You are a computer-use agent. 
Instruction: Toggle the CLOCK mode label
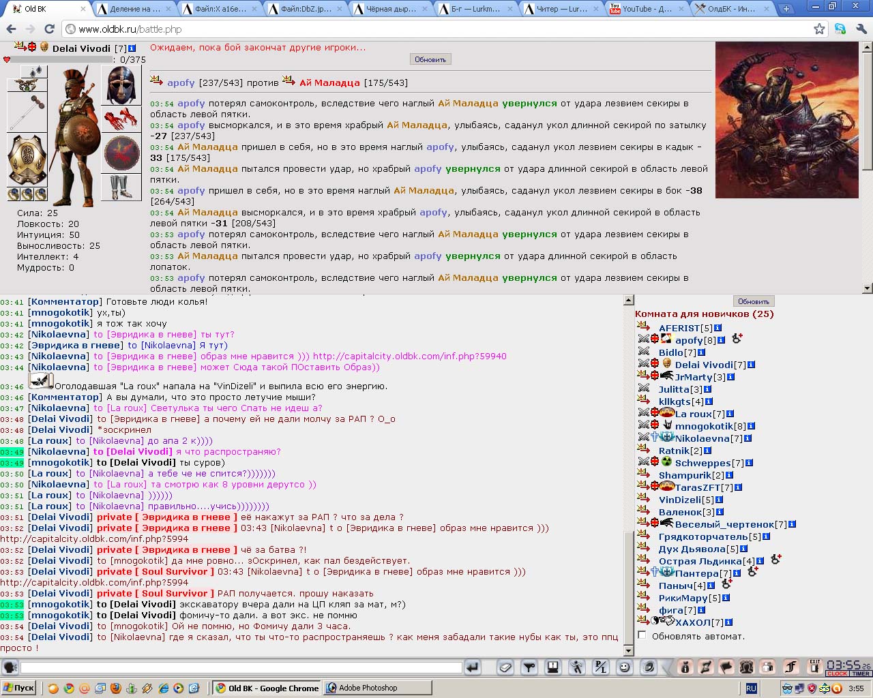837,673
